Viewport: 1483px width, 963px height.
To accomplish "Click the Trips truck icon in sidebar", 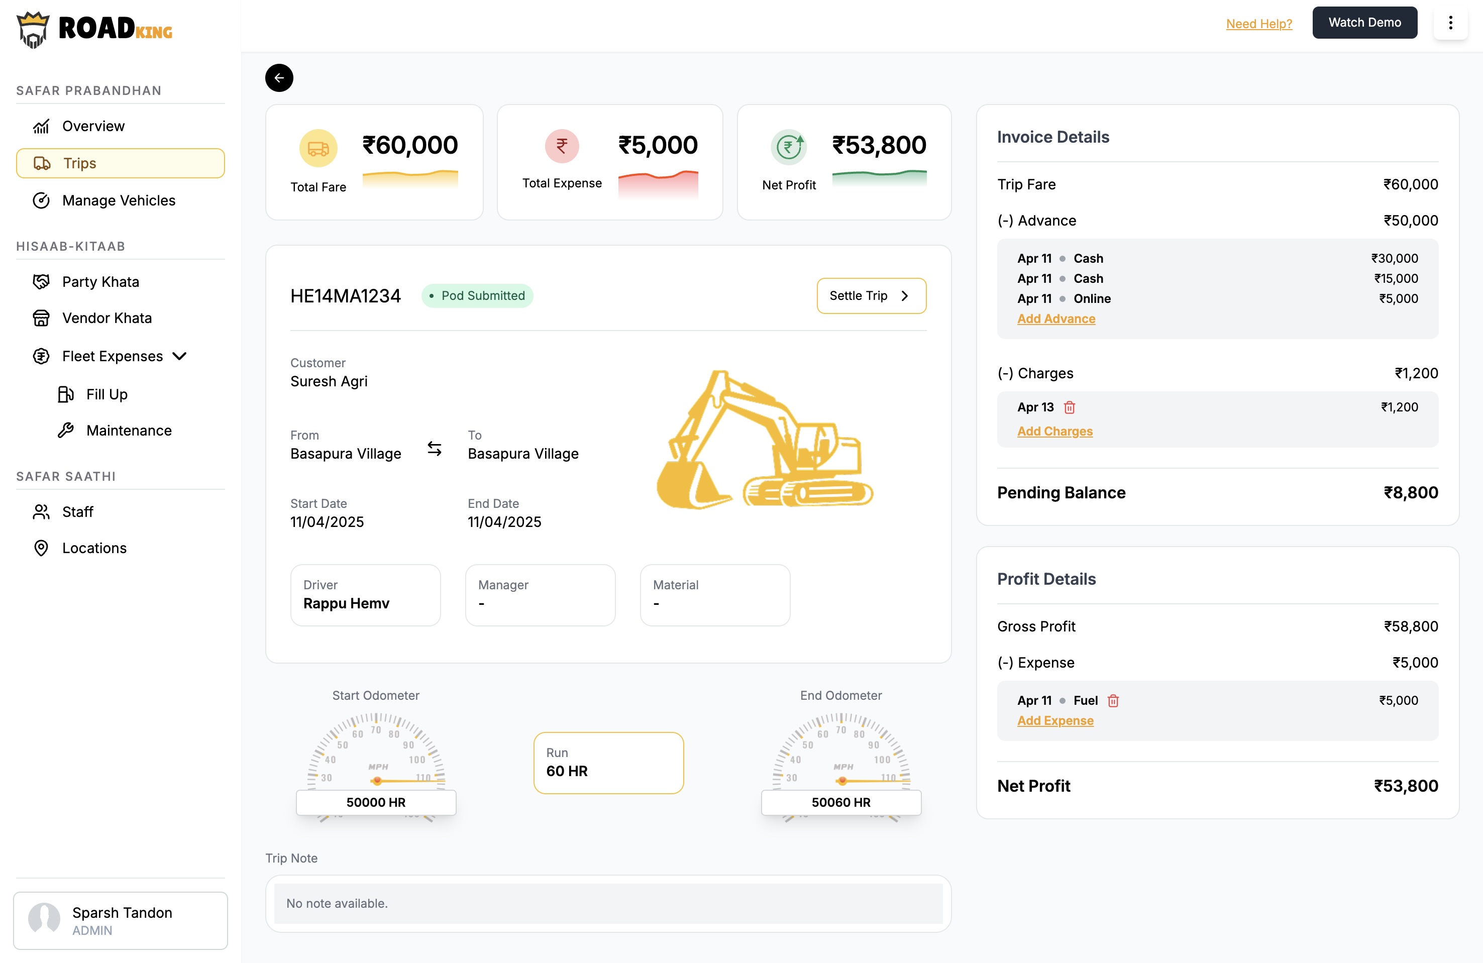I will click(x=42, y=163).
